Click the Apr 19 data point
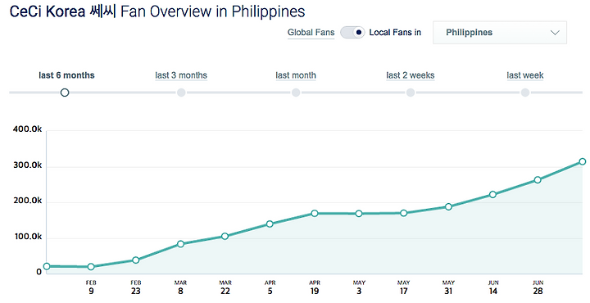The image size is (590, 303). 315,213
